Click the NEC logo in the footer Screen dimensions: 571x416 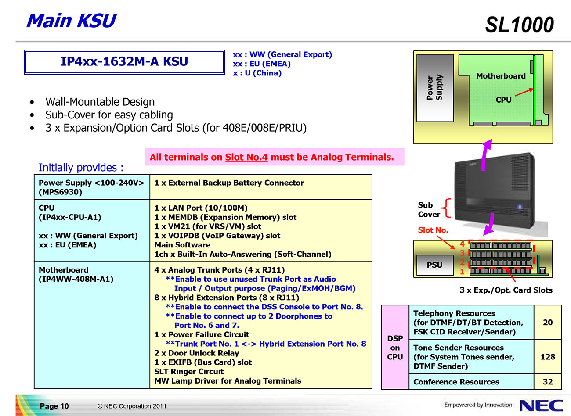tap(541, 405)
